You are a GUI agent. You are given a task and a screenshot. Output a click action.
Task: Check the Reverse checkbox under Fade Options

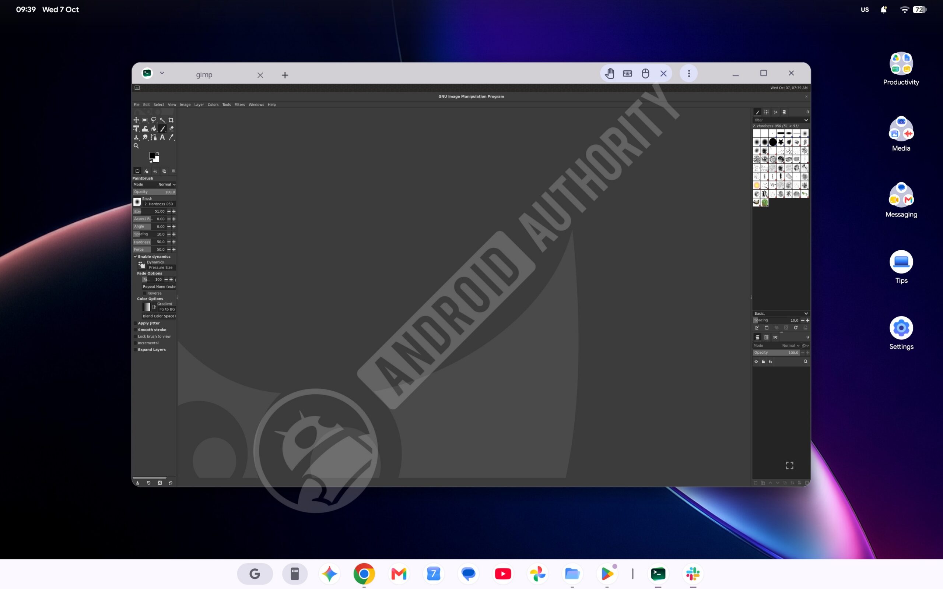click(144, 293)
